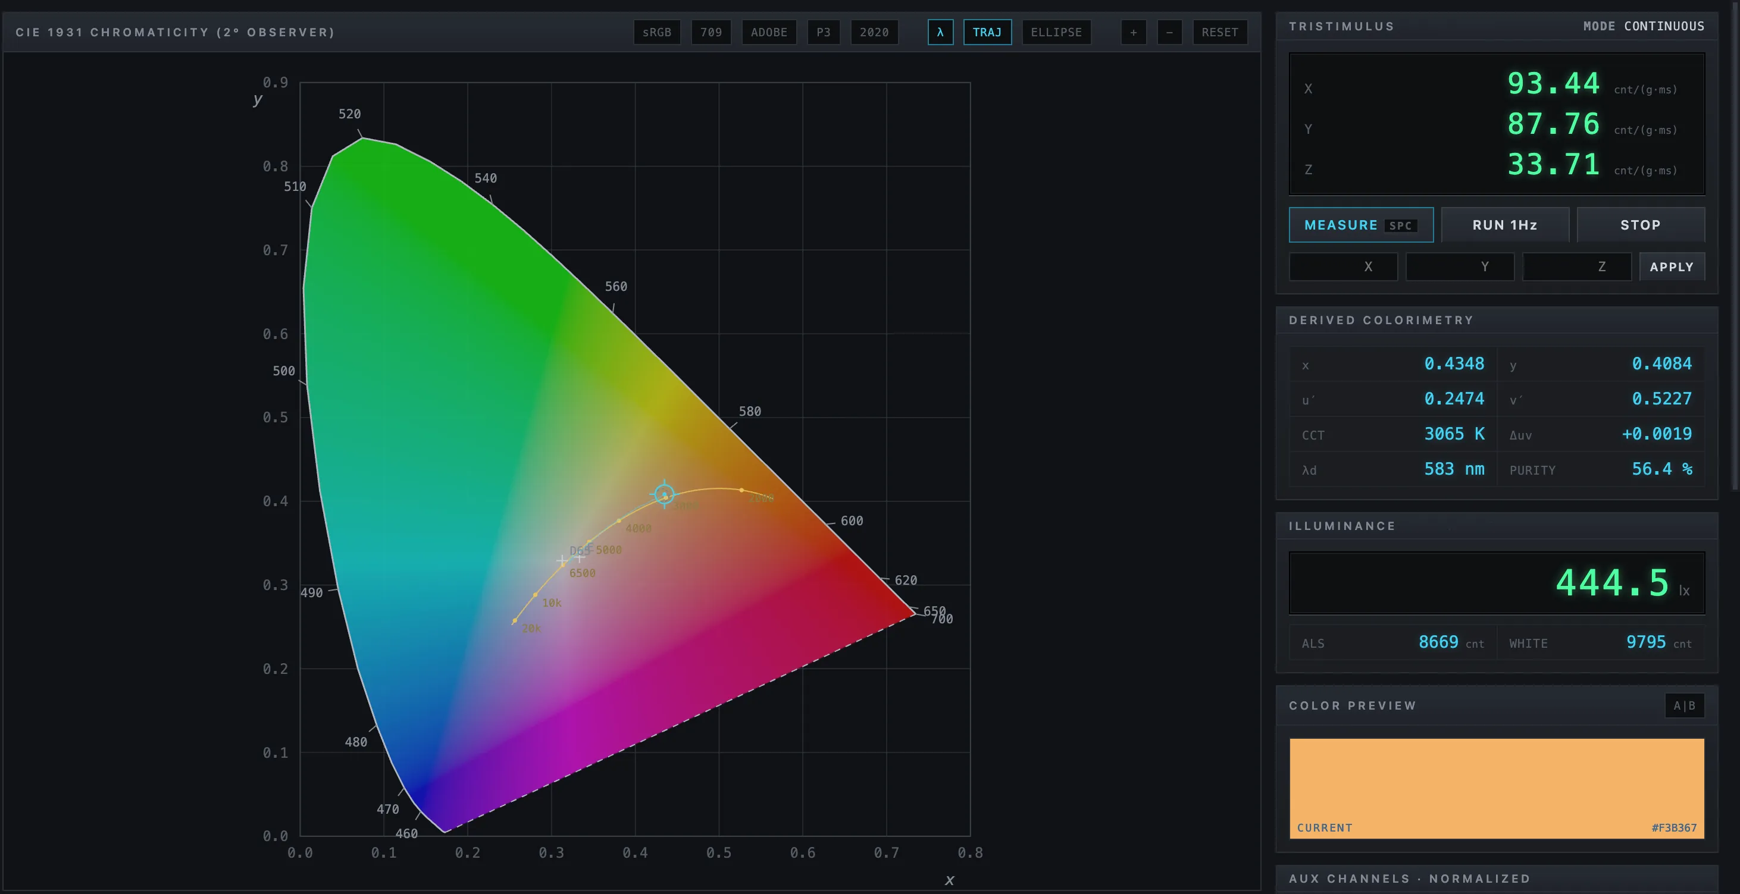Toggle the TRAJ trajectory display

(987, 32)
